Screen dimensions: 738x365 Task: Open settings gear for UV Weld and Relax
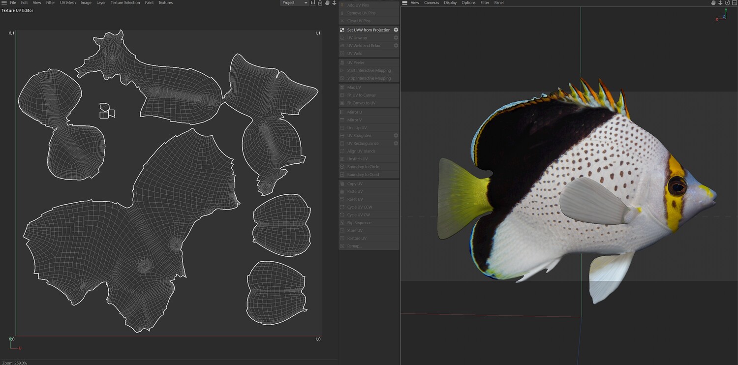pyautogui.click(x=396, y=46)
